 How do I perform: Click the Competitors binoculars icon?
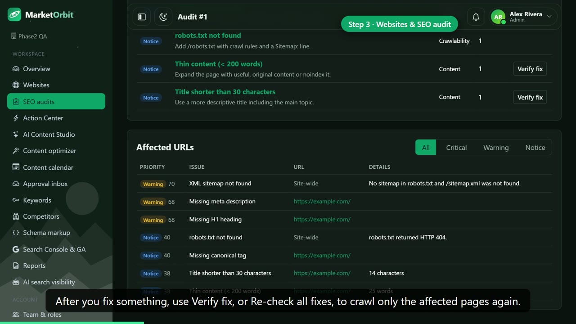tap(16, 216)
